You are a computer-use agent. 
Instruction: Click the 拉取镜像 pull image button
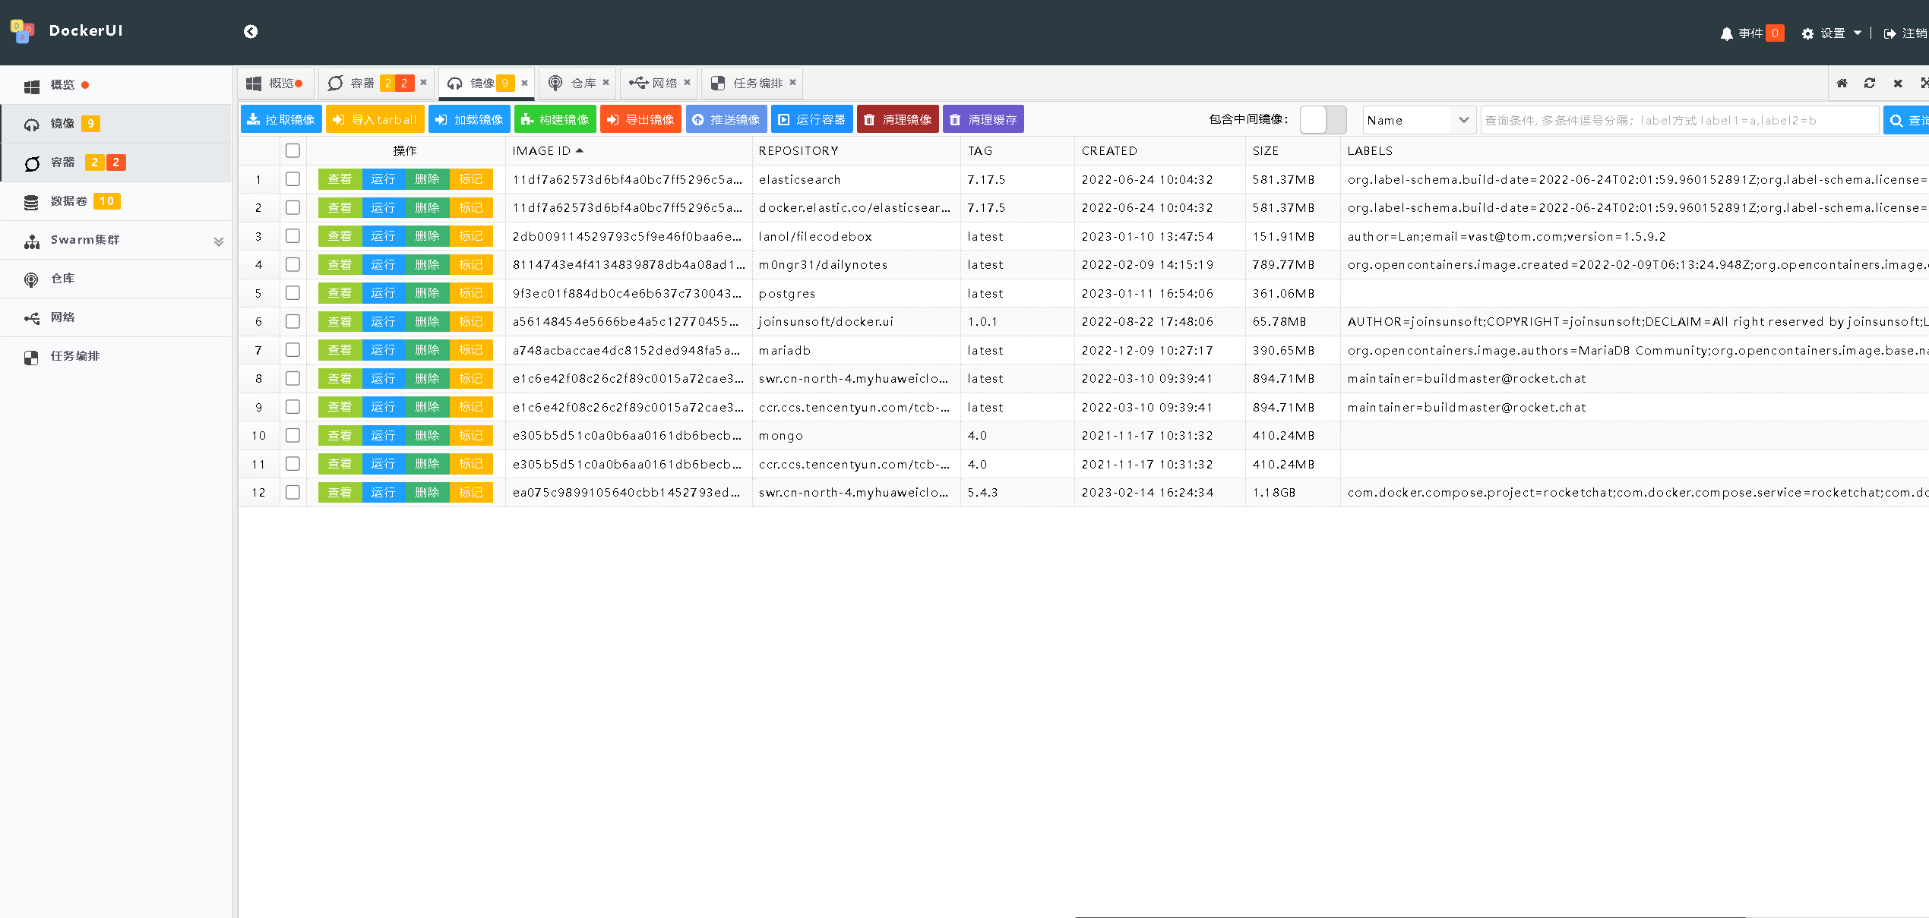tap(281, 120)
